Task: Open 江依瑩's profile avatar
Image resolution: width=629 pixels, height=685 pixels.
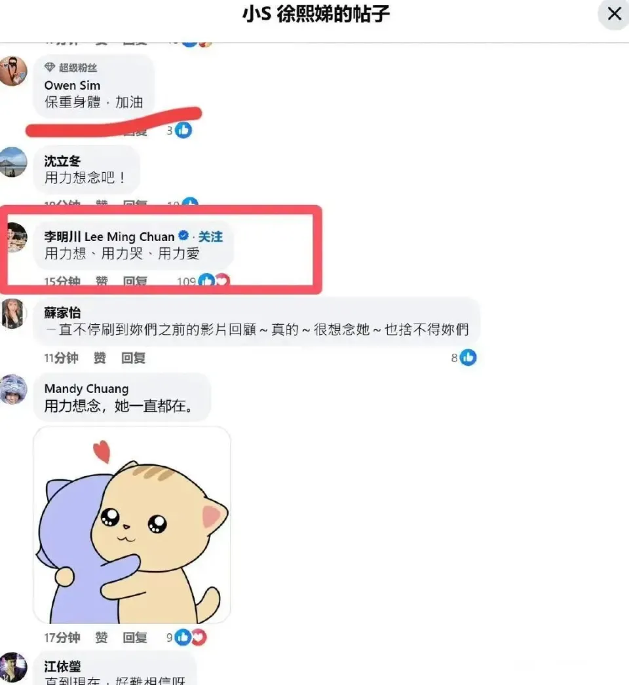Action: 13,667
